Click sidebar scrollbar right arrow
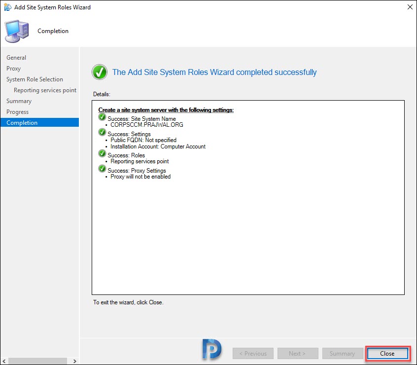This screenshot has width=417, height=365. point(75,361)
